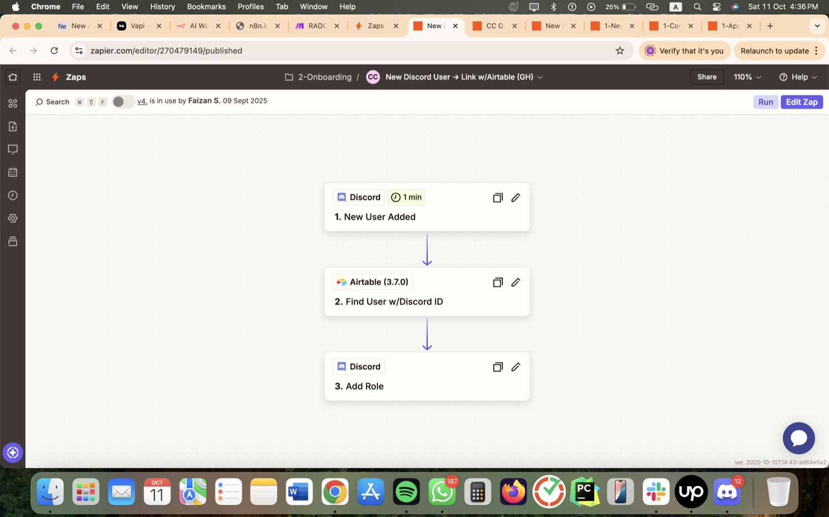829x517 pixels.
Task: Edit the Find User w/Discord ID step
Action: tap(516, 283)
